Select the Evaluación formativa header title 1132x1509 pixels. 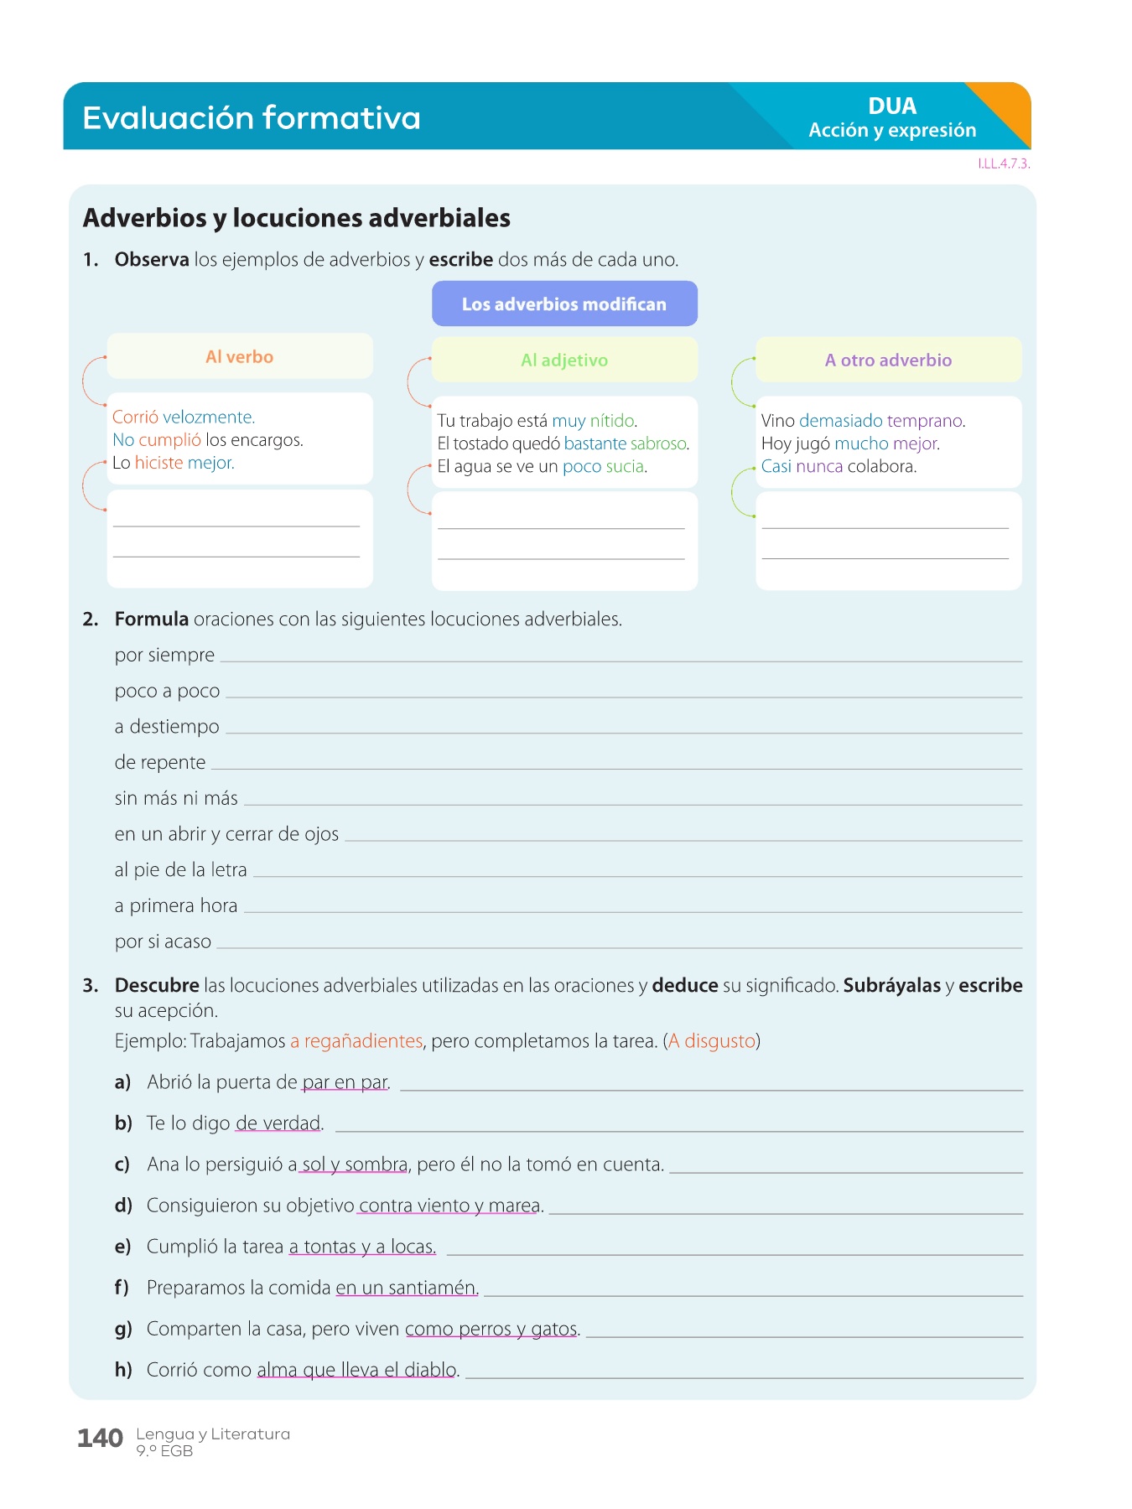click(x=252, y=118)
